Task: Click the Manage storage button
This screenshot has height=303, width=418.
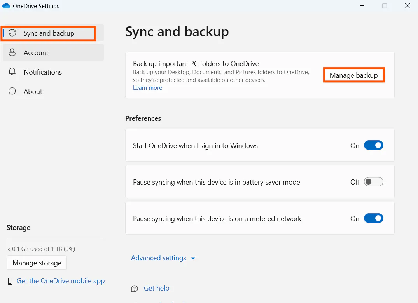Action: (37, 263)
